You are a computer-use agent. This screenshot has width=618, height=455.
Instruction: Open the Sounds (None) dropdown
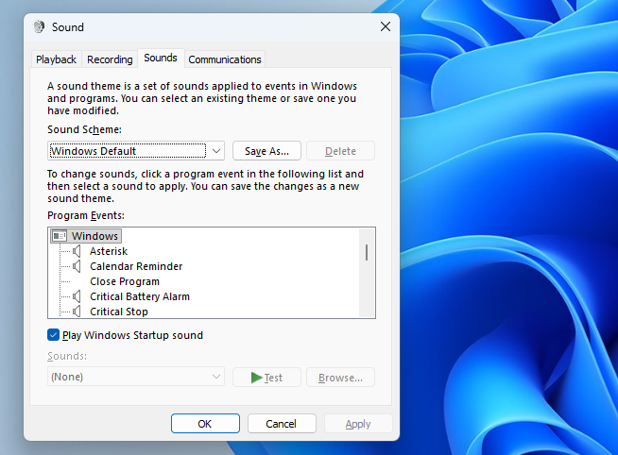pyautogui.click(x=136, y=377)
